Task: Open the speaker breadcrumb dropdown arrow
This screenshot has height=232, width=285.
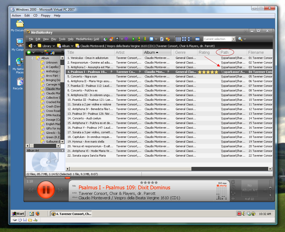Action: (x=35, y=46)
